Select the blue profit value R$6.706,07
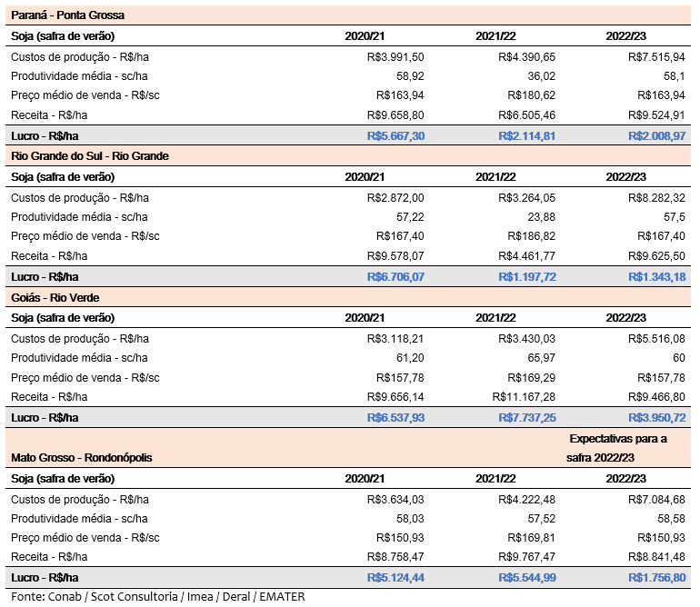Image resolution: width=700 pixels, height=607 pixels. click(395, 276)
